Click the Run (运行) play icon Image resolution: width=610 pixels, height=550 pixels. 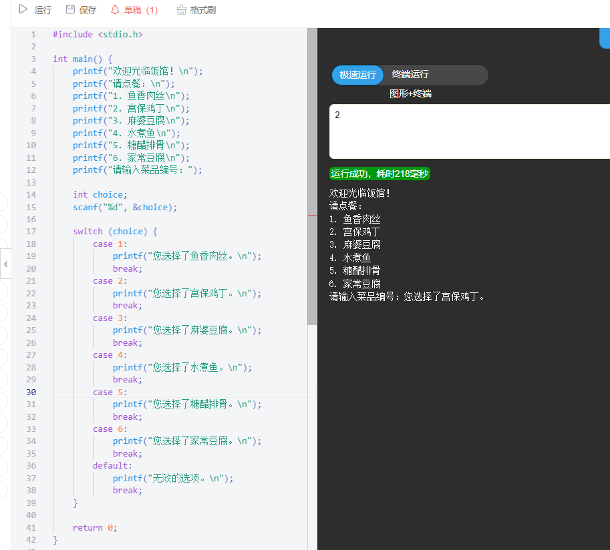coord(23,9)
